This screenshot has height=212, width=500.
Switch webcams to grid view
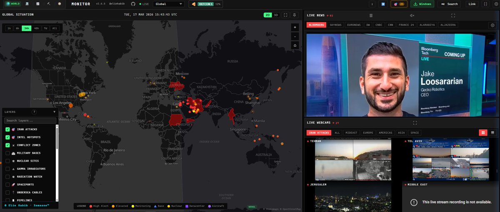click(483, 132)
